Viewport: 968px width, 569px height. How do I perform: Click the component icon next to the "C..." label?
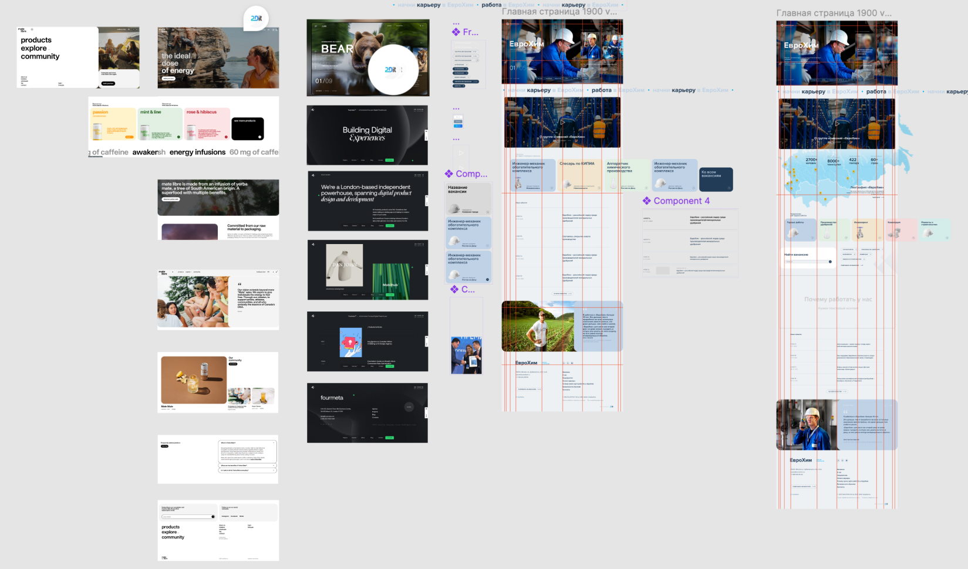coord(454,289)
